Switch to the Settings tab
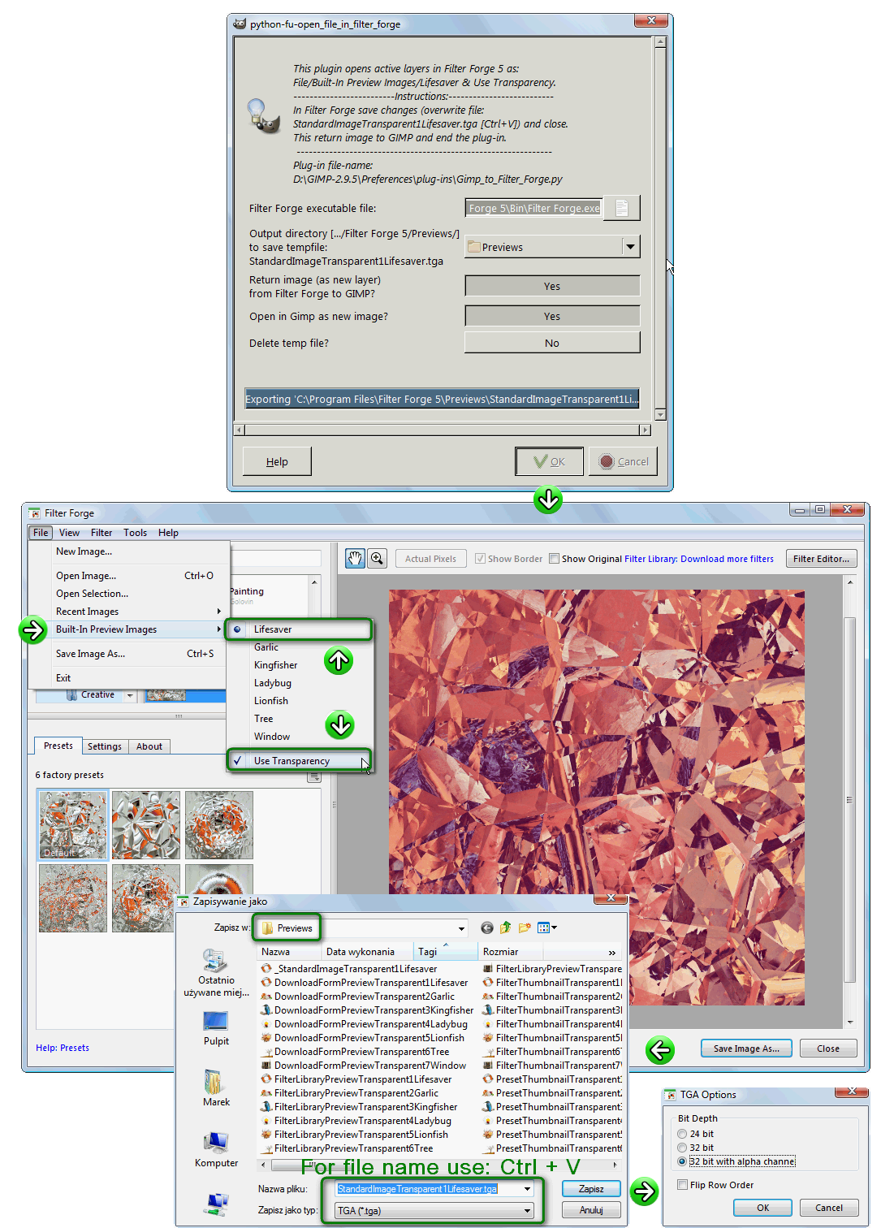Screen dimensions: 894x1228 click(x=104, y=746)
